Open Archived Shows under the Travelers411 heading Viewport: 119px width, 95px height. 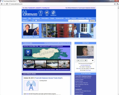pos(83,91)
